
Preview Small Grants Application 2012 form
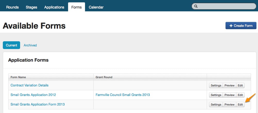tap(229, 95)
